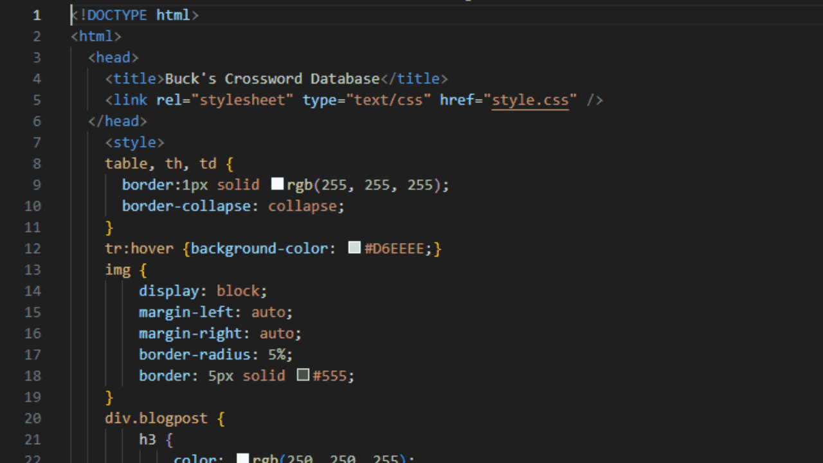Click the "display" property on line 14
Screen dimensions: 823x463
point(168,291)
